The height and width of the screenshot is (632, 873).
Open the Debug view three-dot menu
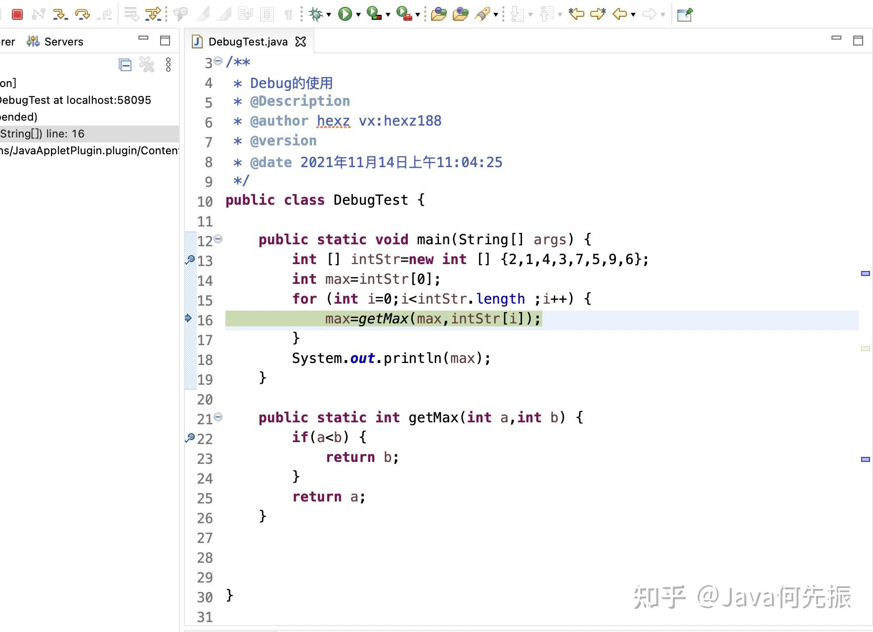coord(169,65)
